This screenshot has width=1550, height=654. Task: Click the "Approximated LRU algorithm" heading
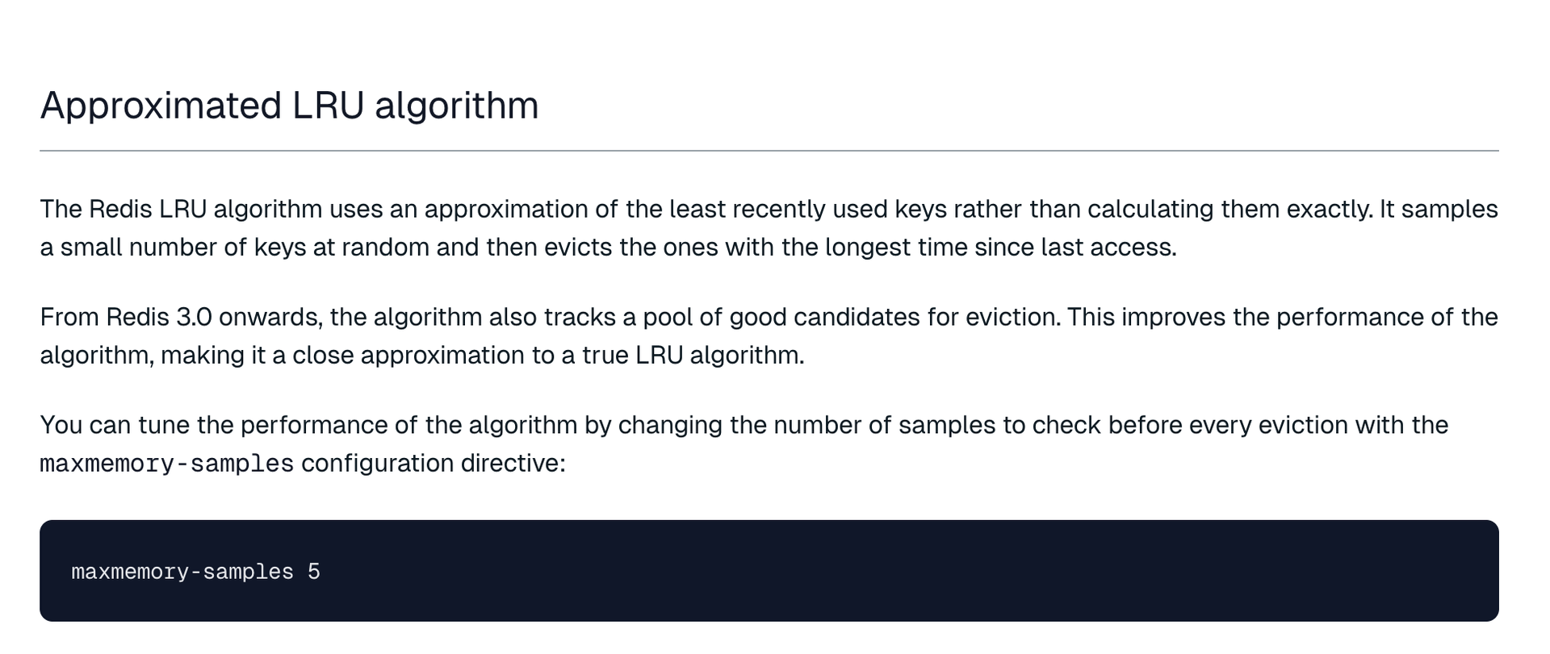[289, 106]
